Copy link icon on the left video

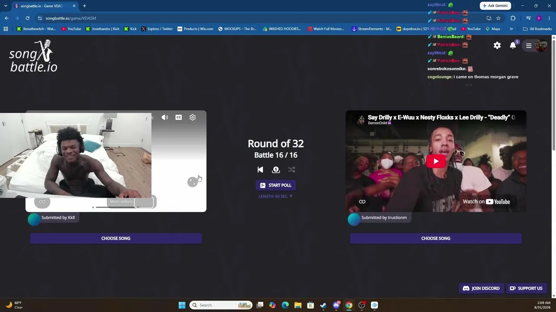[42, 201]
